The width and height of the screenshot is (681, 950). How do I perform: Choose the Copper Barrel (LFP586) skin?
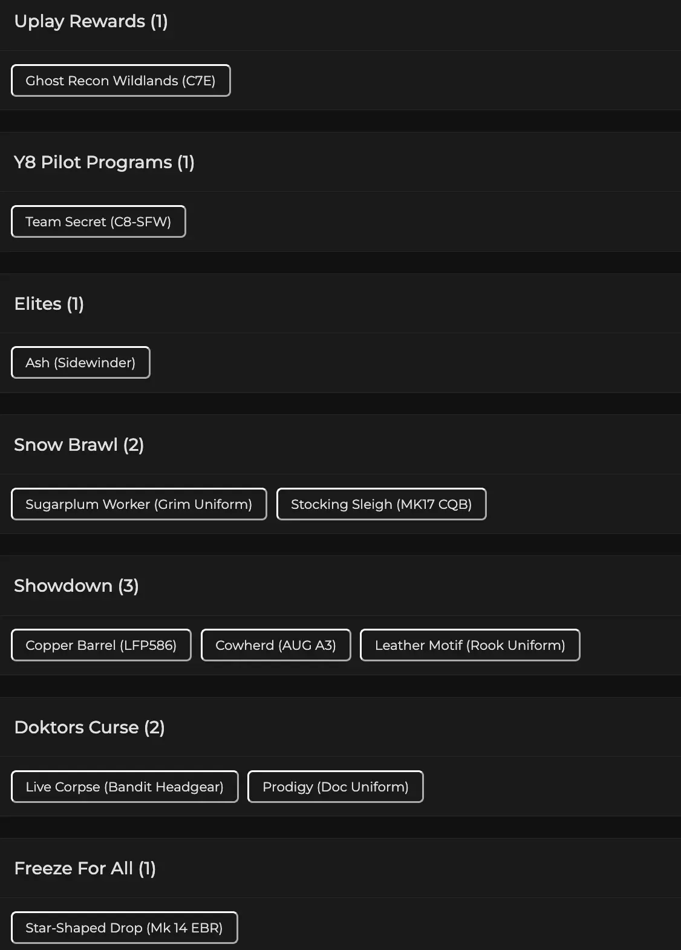(101, 645)
